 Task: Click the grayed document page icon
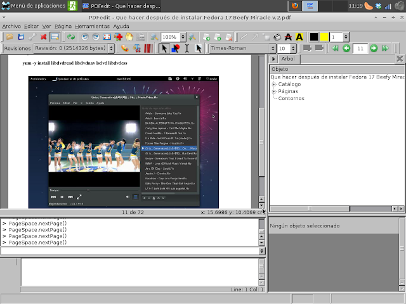pyautogui.click(x=140, y=37)
